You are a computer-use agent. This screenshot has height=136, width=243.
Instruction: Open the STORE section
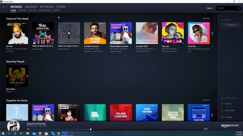tap(61, 7)
